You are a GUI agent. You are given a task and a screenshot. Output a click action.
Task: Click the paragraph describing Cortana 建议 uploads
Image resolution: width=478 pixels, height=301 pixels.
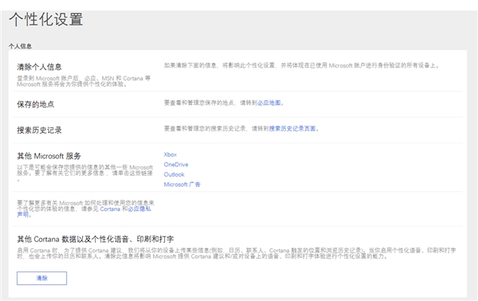[237, 253]
